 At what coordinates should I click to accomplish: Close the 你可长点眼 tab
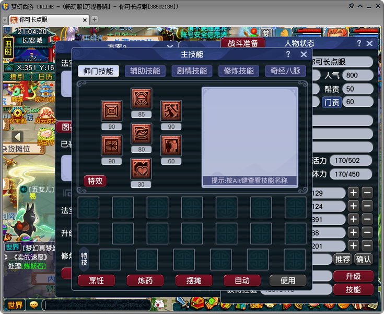tap(85, 20)
